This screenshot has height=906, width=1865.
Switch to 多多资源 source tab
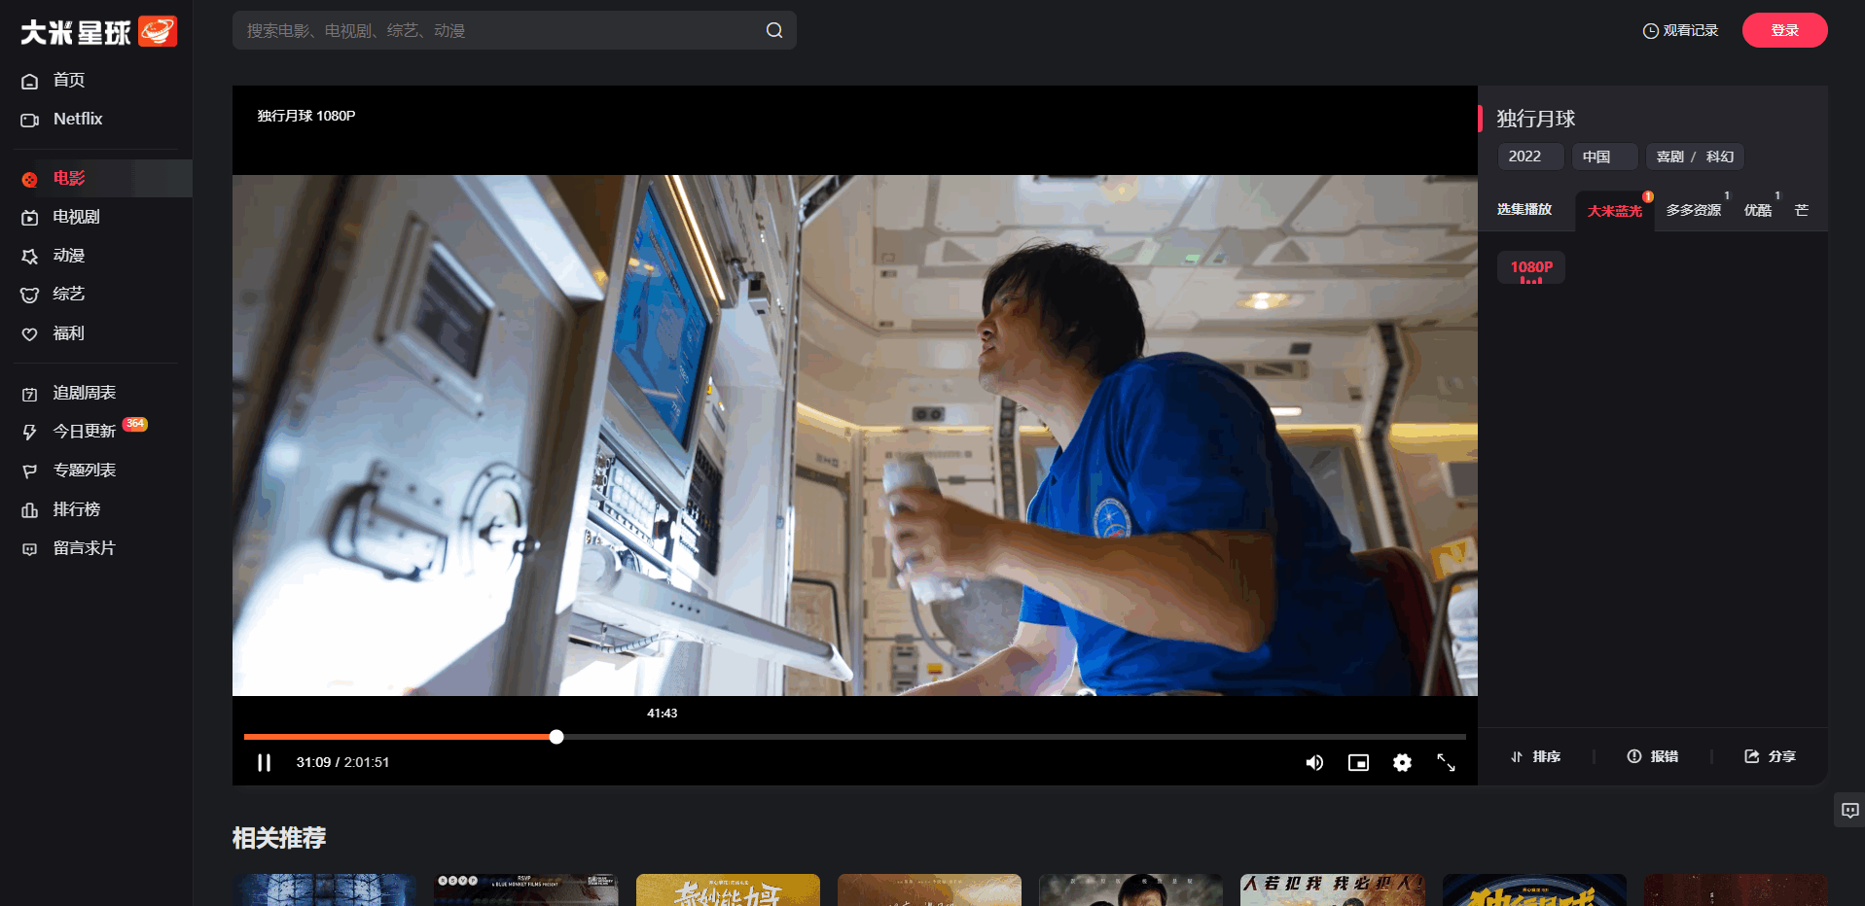[1693, 210]
